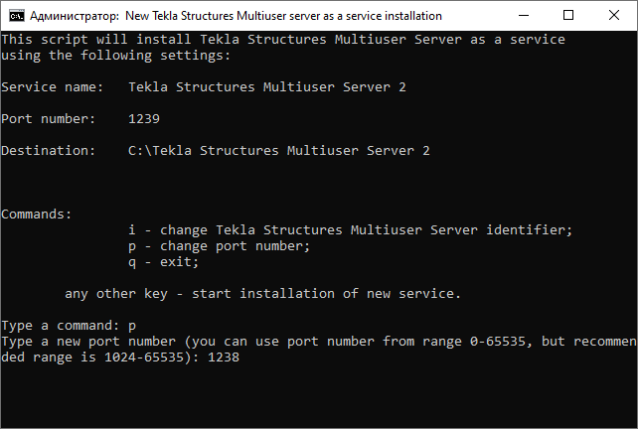Maximize the console window
Viewport: 638px width, 429px height.
(x=568, y=16)
